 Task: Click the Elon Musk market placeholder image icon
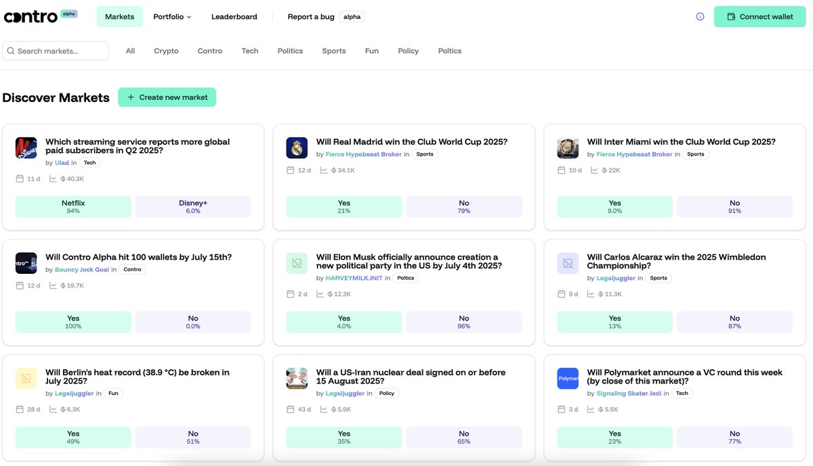click(297, 263)
